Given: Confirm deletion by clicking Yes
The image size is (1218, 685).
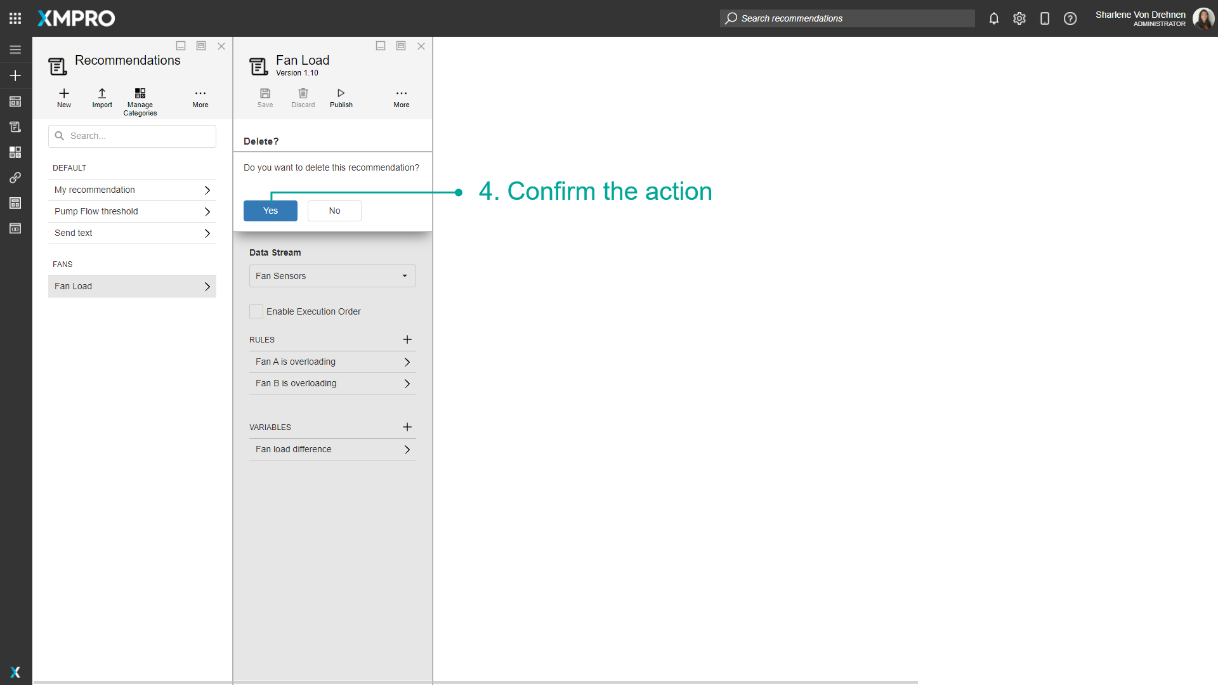Looking at the screenshot, I should [270, 211].
